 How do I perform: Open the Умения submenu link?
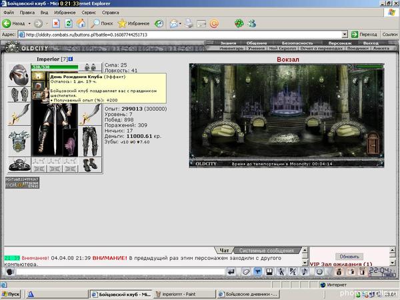click(x=256, y=48)
